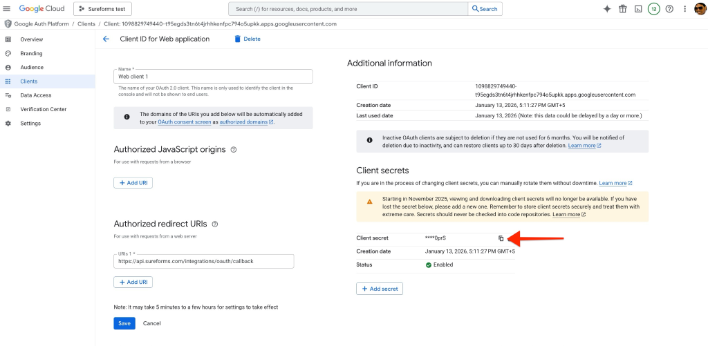Open the more options vertical dots menu
The image size is (708, 346).
pyautogui.click(x=684, y=9)
